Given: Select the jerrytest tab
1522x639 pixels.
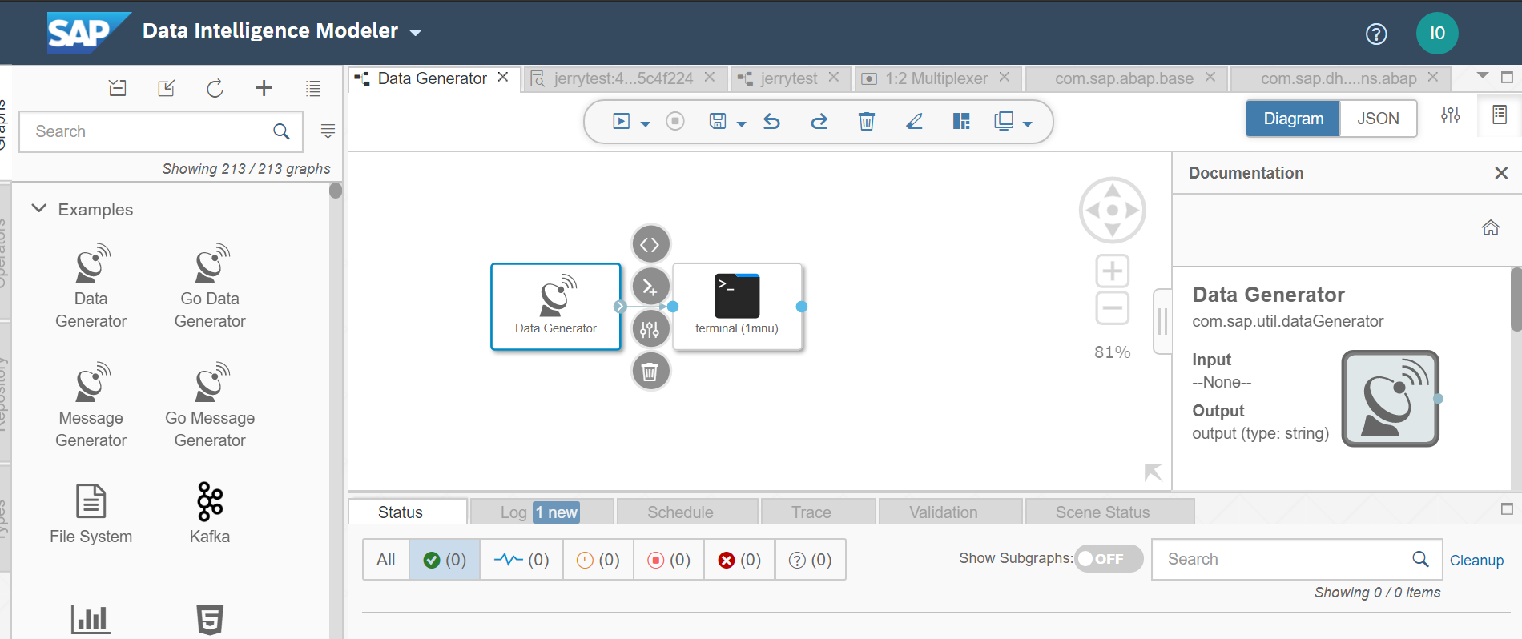Looking at the screenshot, I should click(x=789, y=78).
